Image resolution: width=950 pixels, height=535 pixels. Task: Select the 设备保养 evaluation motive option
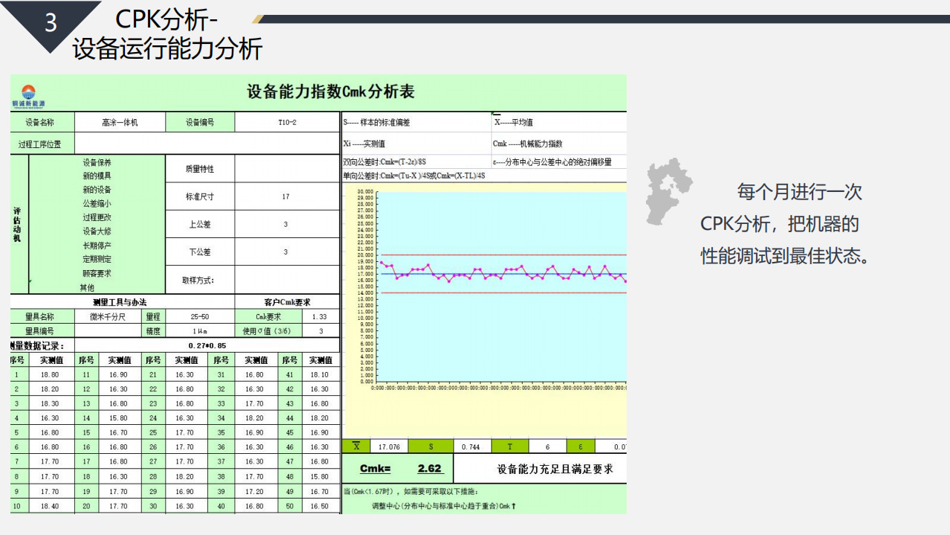pos(97,162)
